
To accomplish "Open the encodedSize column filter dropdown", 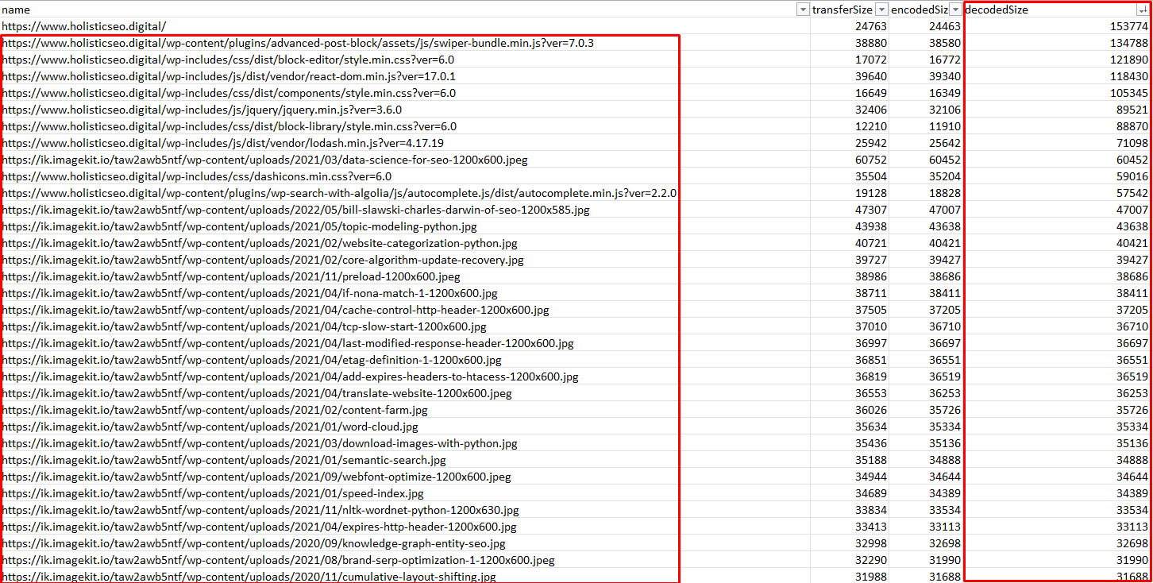I will click(955, 10).
